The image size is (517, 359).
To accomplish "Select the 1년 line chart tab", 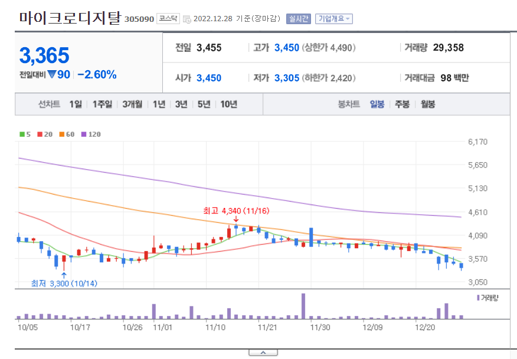I will click(x=159, y=104).
